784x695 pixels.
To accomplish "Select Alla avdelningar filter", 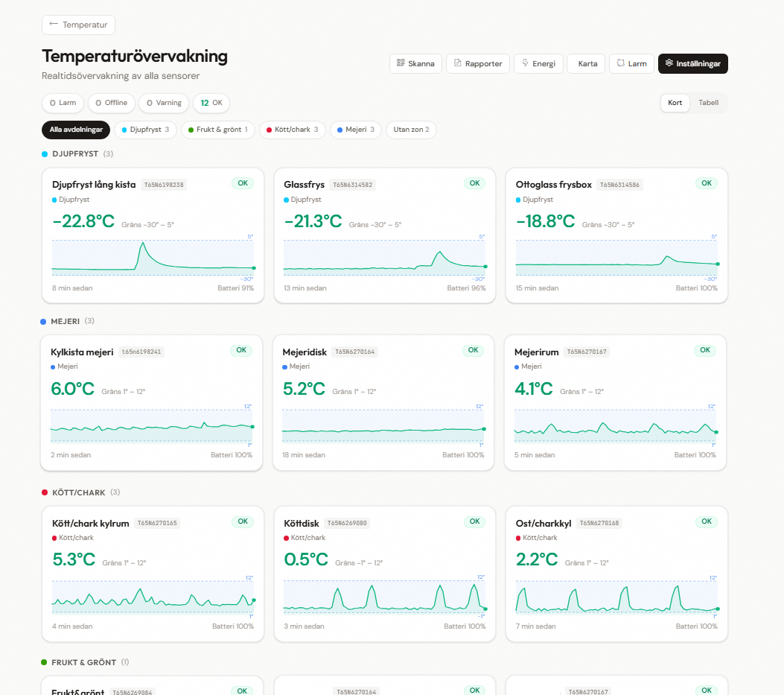I will point(76,130).
